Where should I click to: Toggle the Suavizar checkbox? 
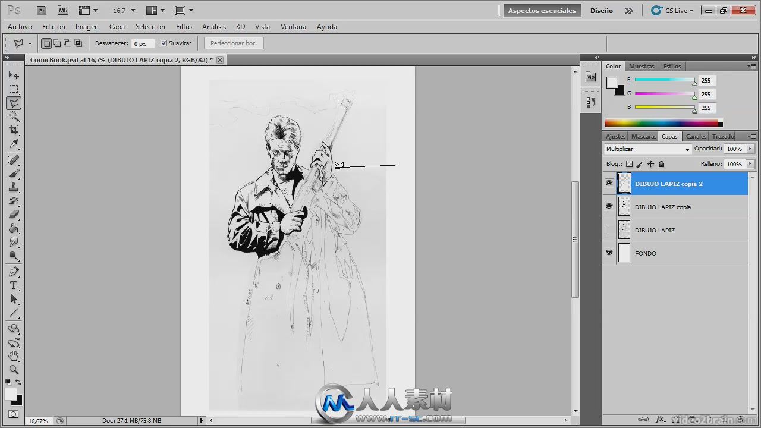tap(164, 43)
